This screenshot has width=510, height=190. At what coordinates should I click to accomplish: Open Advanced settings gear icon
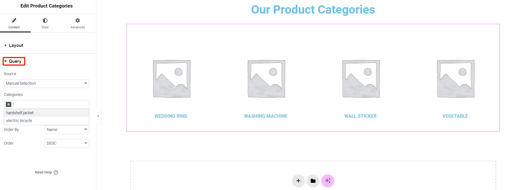pyautogui.click(x=77, y=20)
